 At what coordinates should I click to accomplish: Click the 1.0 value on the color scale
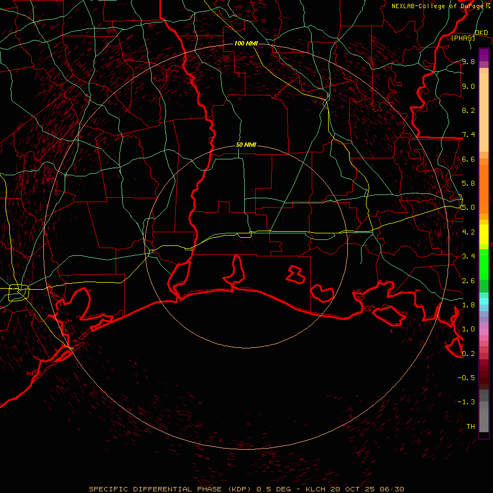468,329
